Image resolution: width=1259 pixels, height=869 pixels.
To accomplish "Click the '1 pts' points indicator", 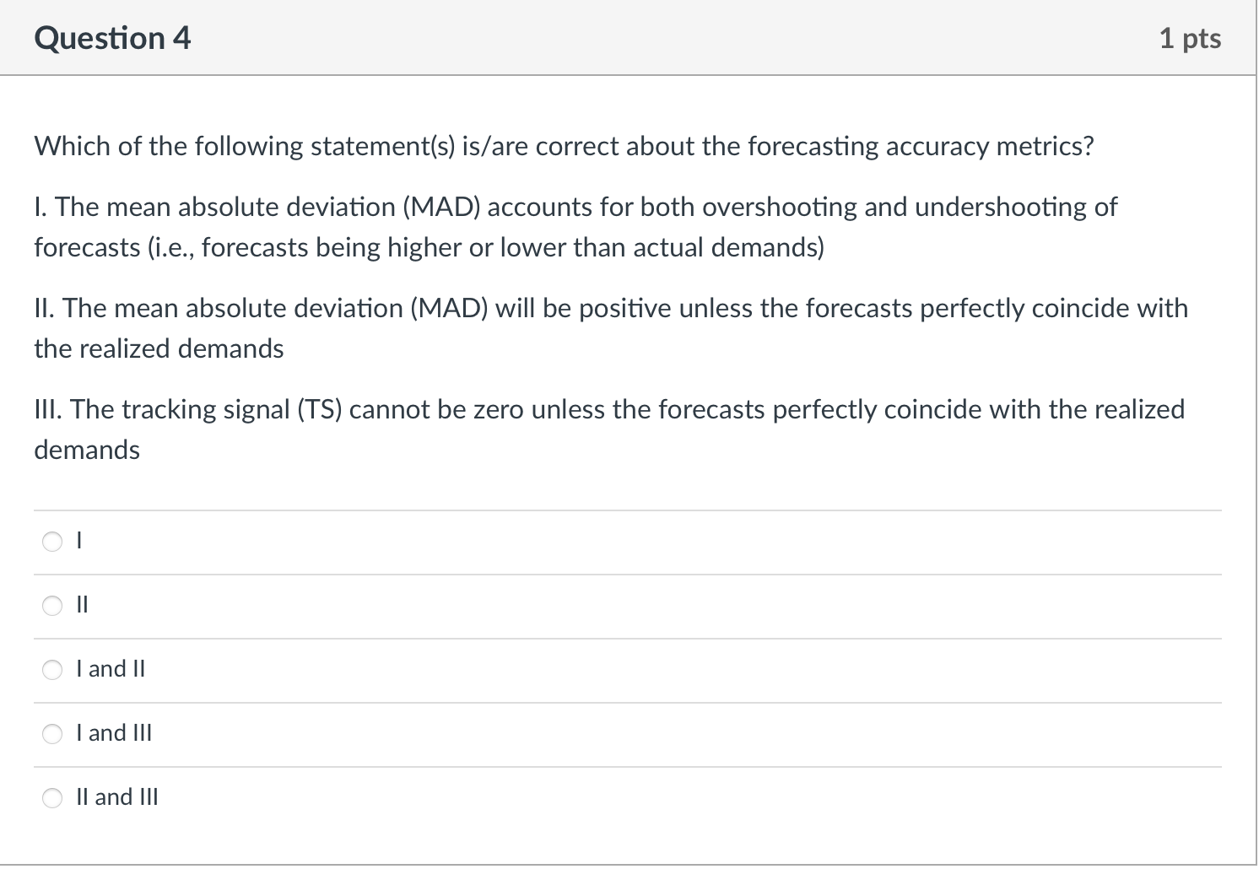I will [1190, 39].
